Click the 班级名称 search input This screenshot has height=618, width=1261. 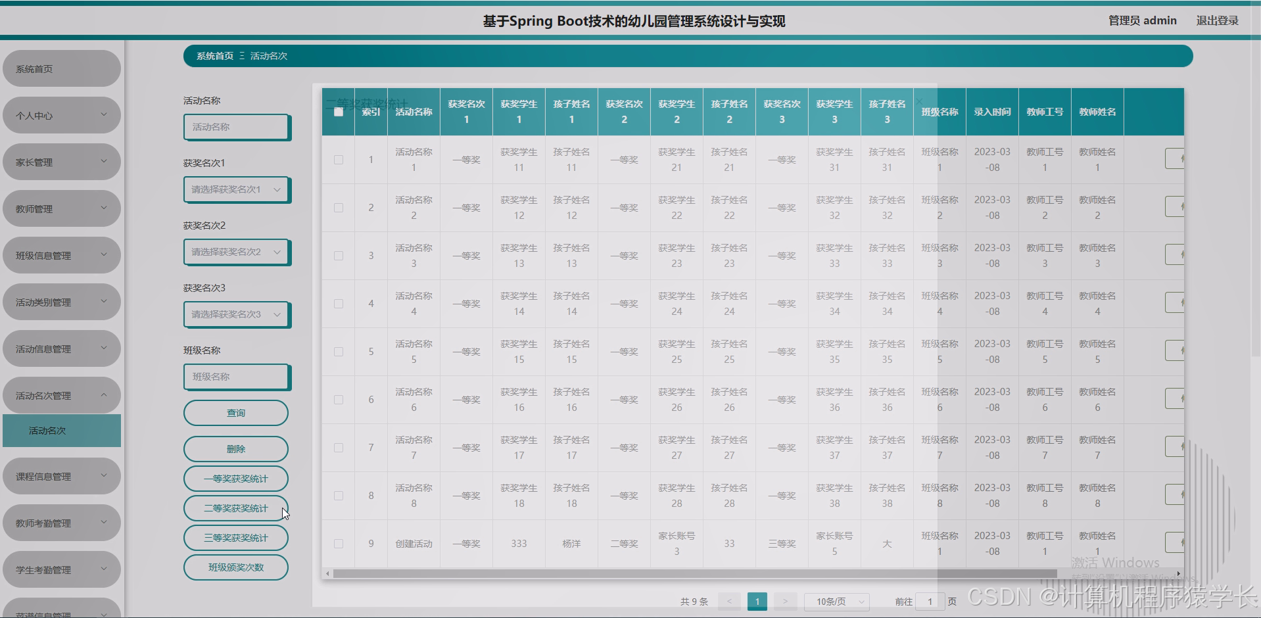[x=236, y=377]
